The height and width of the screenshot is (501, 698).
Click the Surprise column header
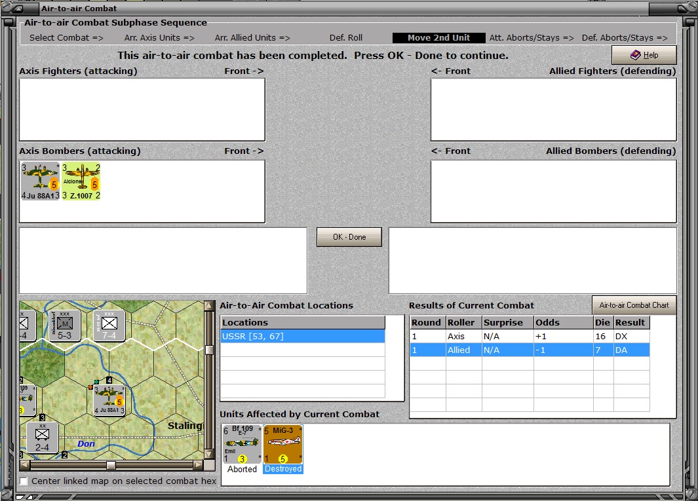coord(508,323)
